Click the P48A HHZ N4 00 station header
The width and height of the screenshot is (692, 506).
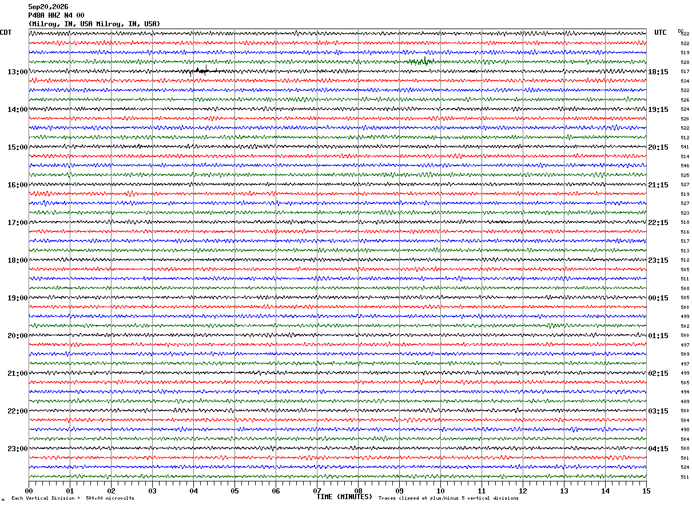point(57,15)
